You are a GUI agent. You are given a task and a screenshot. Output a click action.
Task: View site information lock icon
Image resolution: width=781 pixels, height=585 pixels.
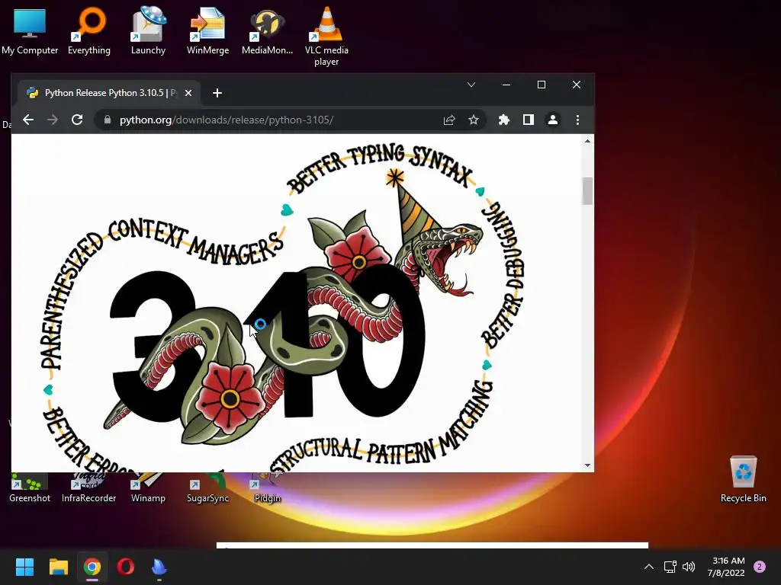pyautogui.click(x=107, y=120)
